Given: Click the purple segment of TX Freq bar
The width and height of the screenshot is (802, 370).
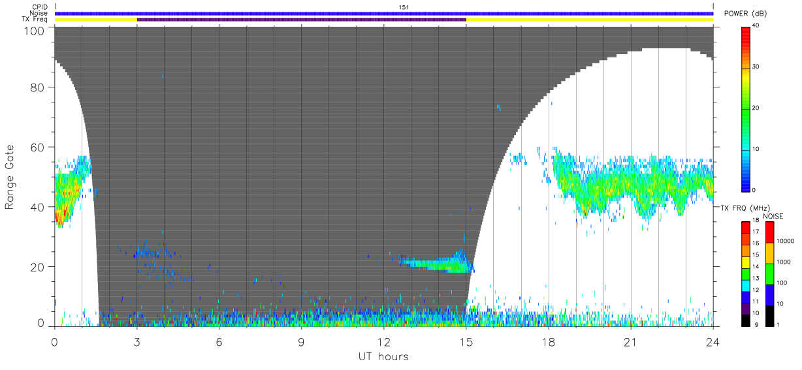Looking at the screenshot, I should pos(302,20).
